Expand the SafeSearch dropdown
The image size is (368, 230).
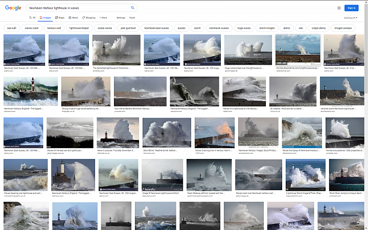pos(351,18)
